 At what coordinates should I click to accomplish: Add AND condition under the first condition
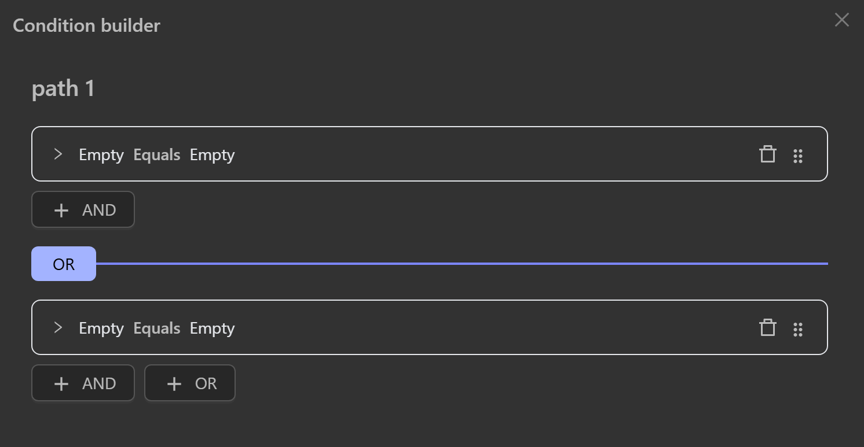83,210
